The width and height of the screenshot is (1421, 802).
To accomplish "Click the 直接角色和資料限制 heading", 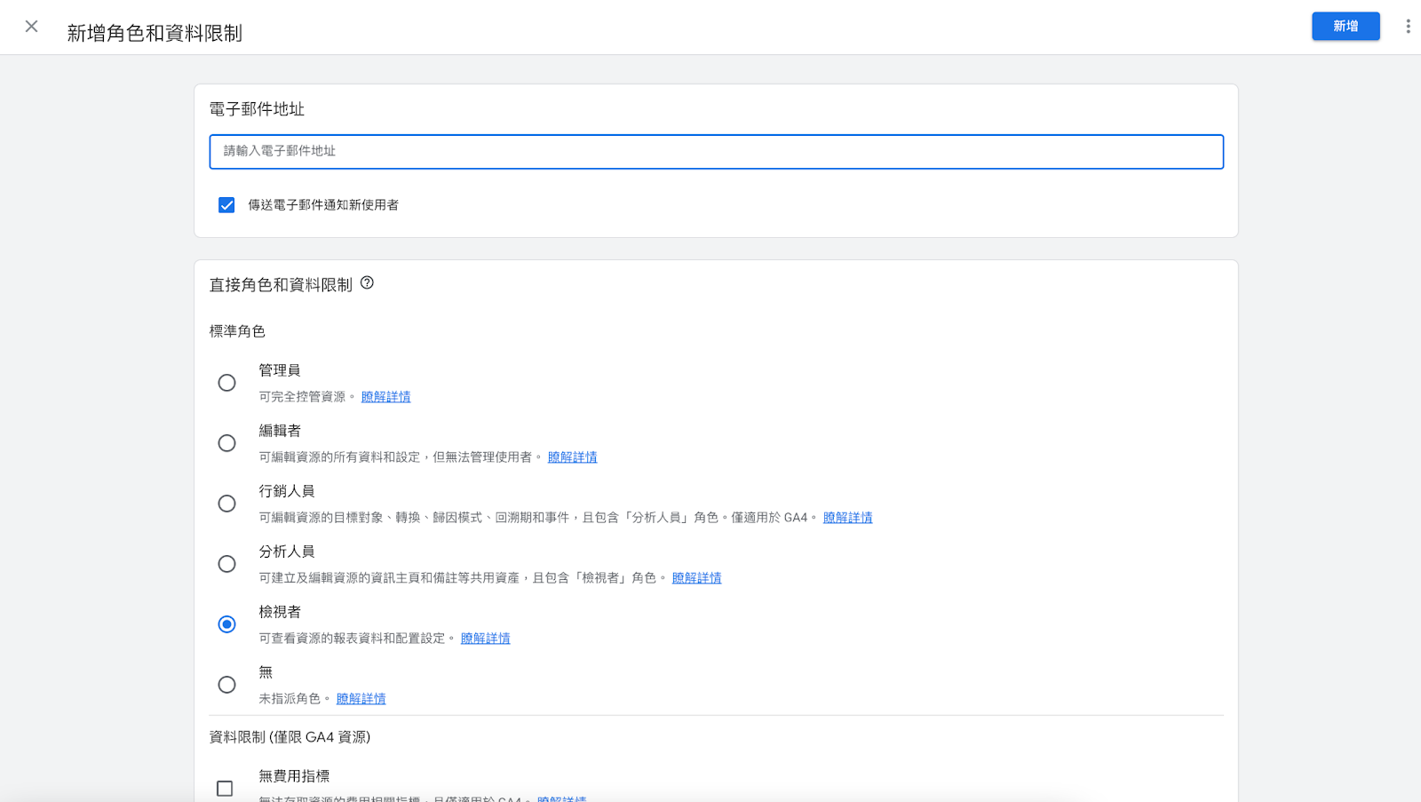I will pyautogui.click(x=281, y=285).
